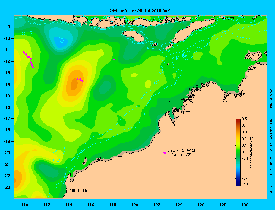Click latitude axis label -10
The width and height of the screenshot is (275, 210).
[7, 38]
